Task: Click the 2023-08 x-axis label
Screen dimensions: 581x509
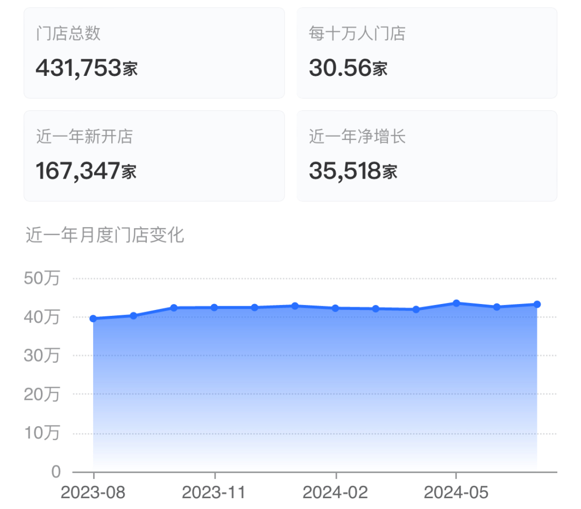Action: 93,492
